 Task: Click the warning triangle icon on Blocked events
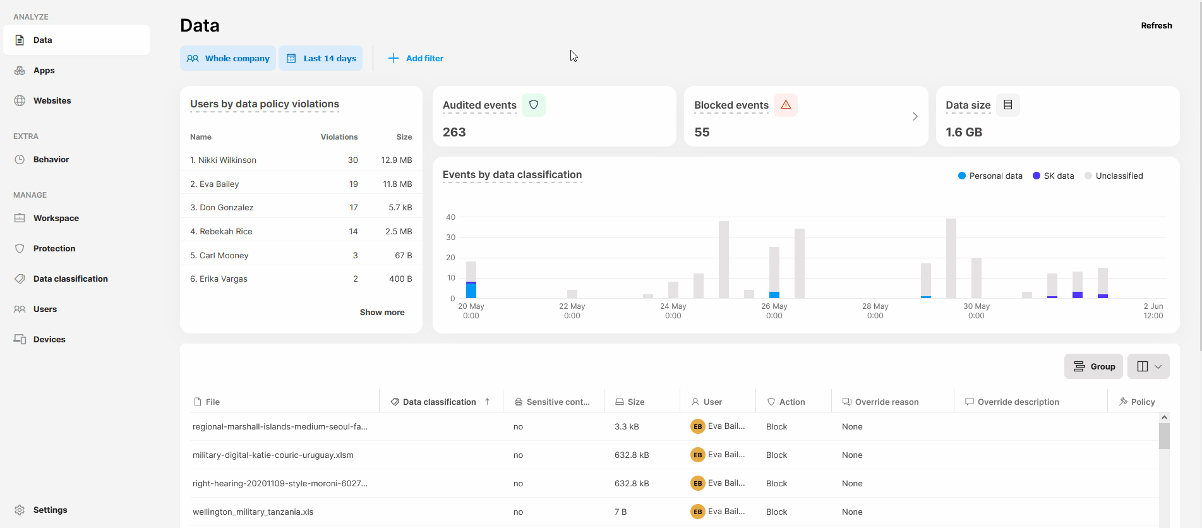pyautogui.click(x=786, y=105)
